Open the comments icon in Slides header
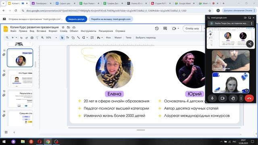Image resolution: width=258 pixels, height=145 pixels. point(165,29)
